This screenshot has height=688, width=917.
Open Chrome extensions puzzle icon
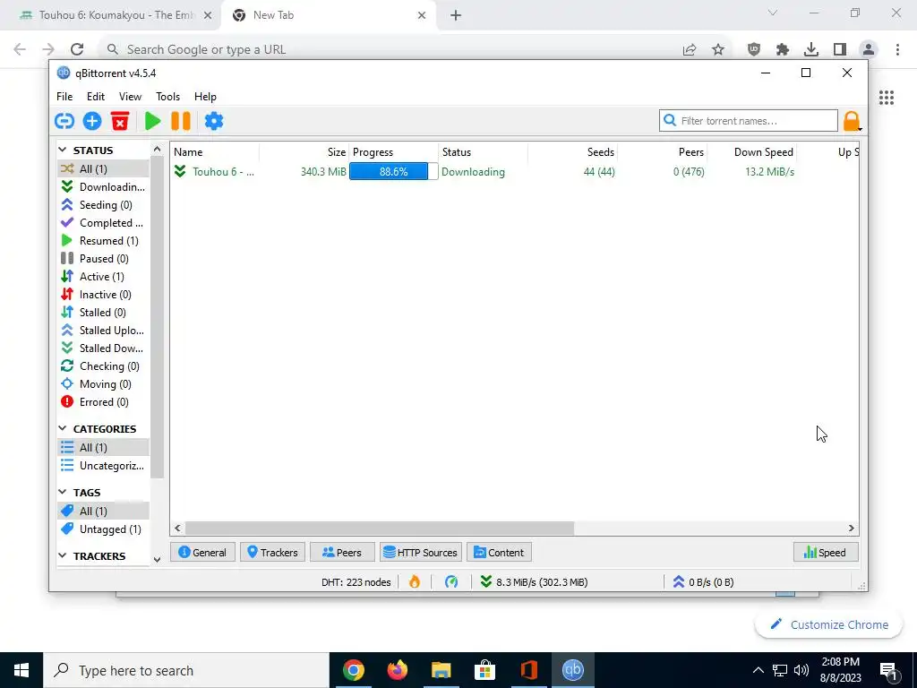click(783, 50)
